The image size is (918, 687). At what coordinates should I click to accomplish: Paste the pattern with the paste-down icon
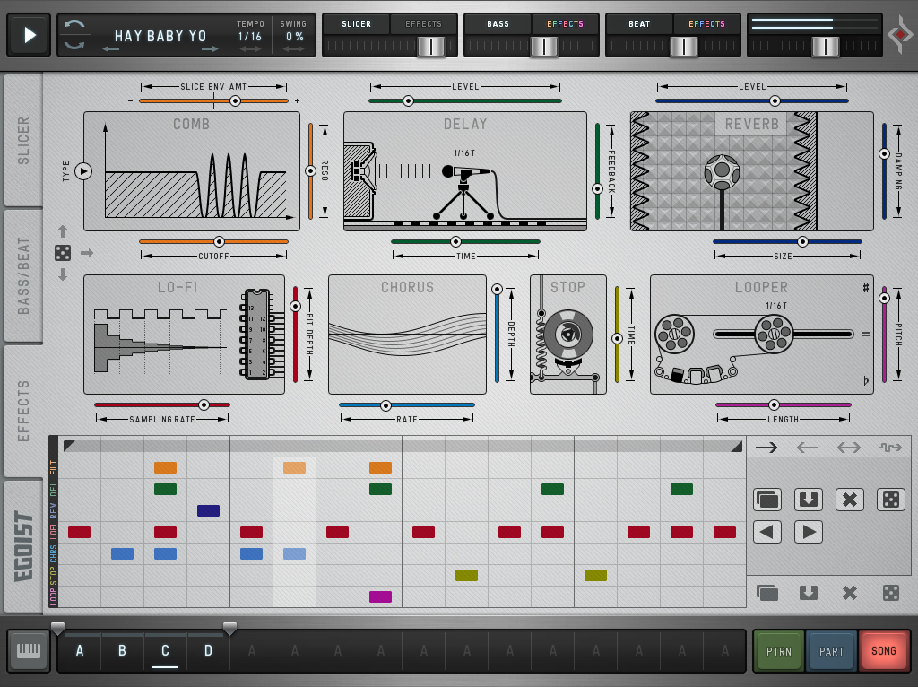809,500
